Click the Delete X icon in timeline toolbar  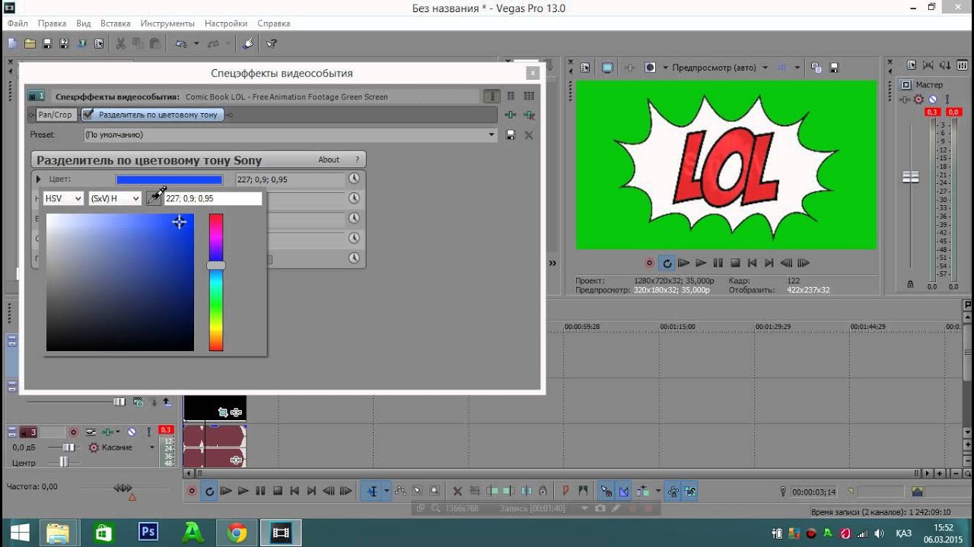(x=457, y=492)
